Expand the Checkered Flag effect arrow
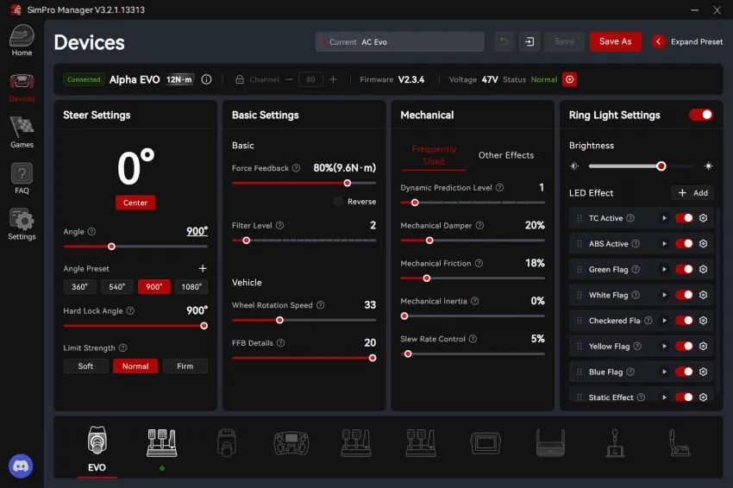Image resolution: width=733 pixels, height=488 pixels. [x=664, y=320]
